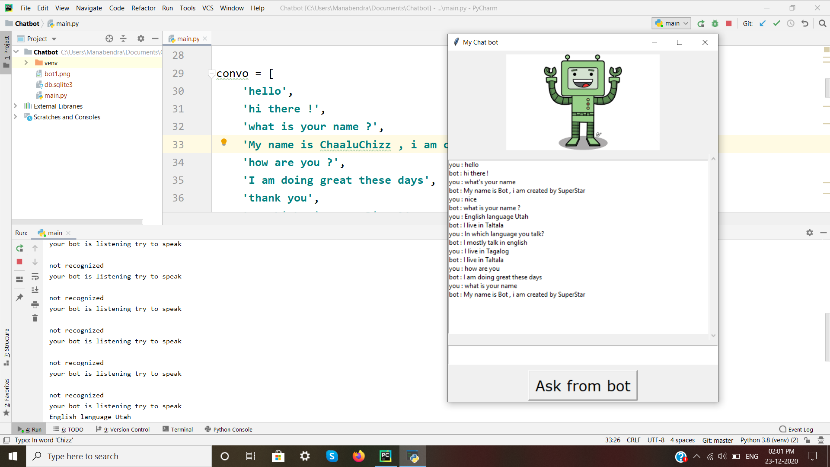Click the Debug bug icon in toolbar
Screen dimensions: 830x467
pyautogui.click(x=715, y=24)
